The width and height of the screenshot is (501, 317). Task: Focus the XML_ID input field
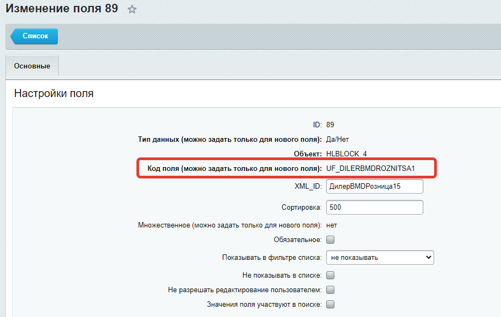(x=374, y=186)
